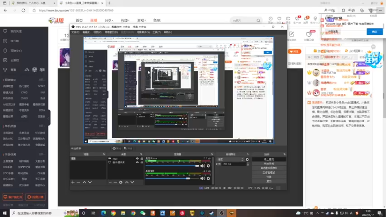Screen dimensions: 386x217
Task: Collapse Douyu left sidebar handle
Action: click(49, 117)
